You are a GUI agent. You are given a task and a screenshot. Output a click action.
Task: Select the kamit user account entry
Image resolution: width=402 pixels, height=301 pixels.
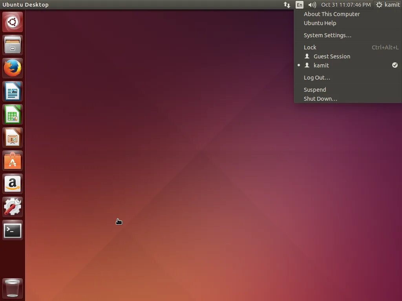[348, 65]
